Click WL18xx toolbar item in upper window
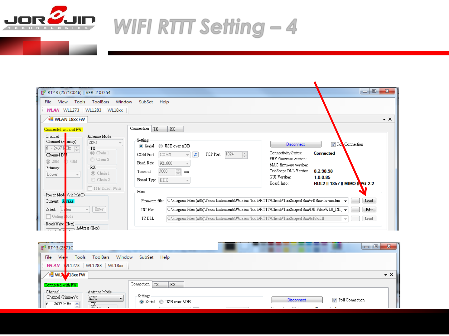 (x=115, y=110)
